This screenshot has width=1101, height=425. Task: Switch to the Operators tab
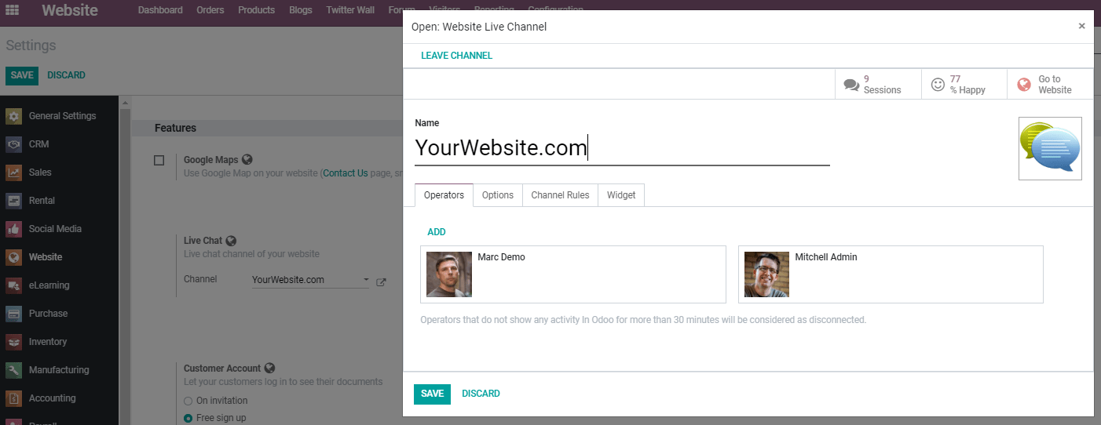tap(444, 195)
